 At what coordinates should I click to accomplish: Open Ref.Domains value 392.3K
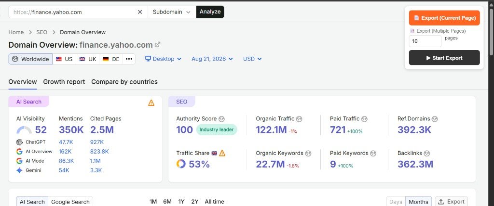point(414,129)
